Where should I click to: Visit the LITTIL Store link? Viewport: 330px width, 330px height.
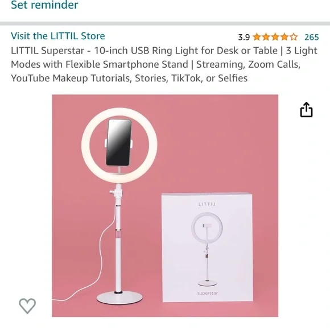[58, 36]
